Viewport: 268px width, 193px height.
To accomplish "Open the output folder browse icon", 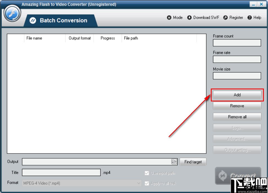I will (174, 162).
